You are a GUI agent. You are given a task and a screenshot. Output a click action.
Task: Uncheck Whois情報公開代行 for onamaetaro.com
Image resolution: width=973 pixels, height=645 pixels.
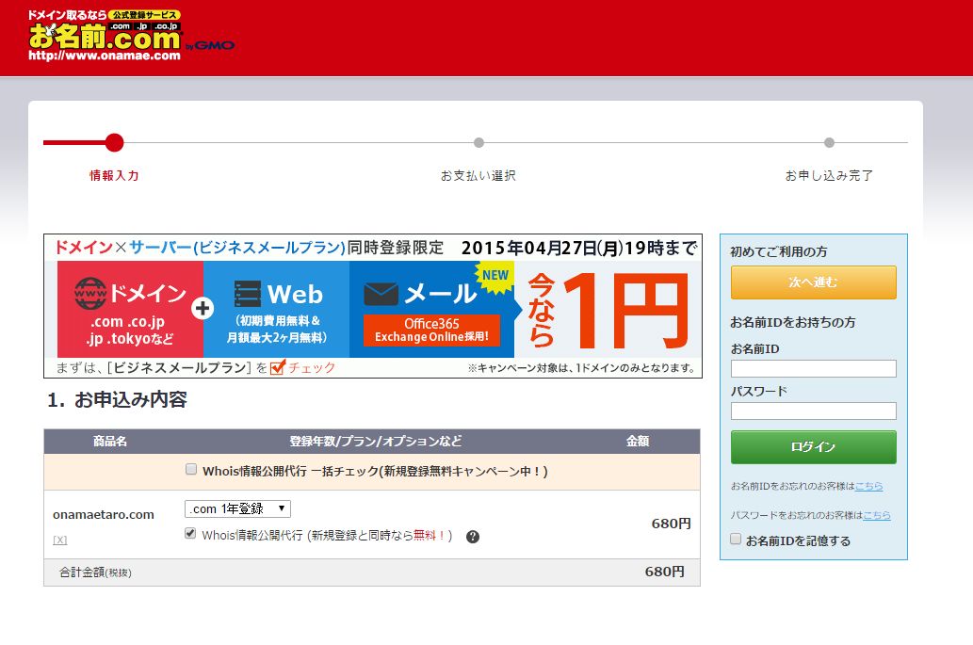point(190,533)
